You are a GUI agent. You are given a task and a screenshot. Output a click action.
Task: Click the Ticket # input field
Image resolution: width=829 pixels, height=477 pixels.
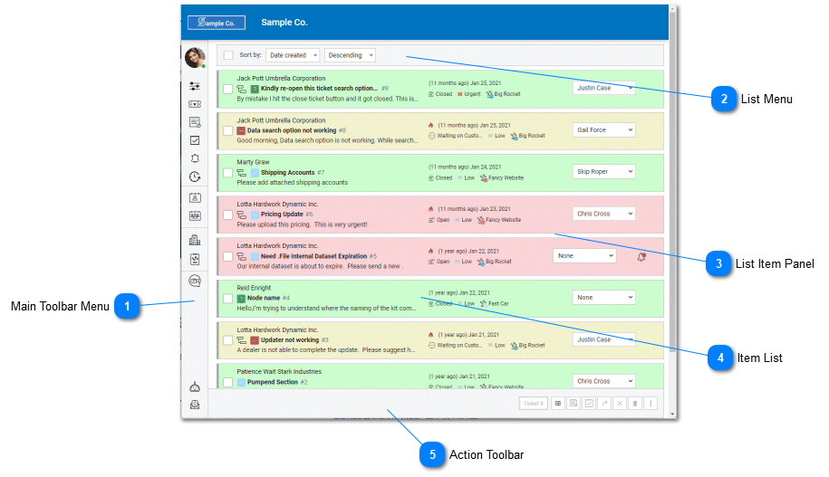tap(534, 404)
